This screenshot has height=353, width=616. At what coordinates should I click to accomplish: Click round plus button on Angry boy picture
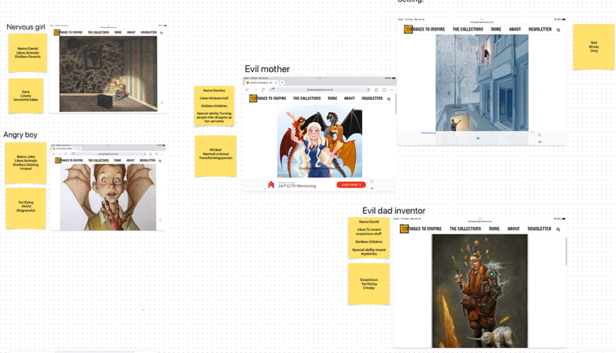tap(160, 221)
